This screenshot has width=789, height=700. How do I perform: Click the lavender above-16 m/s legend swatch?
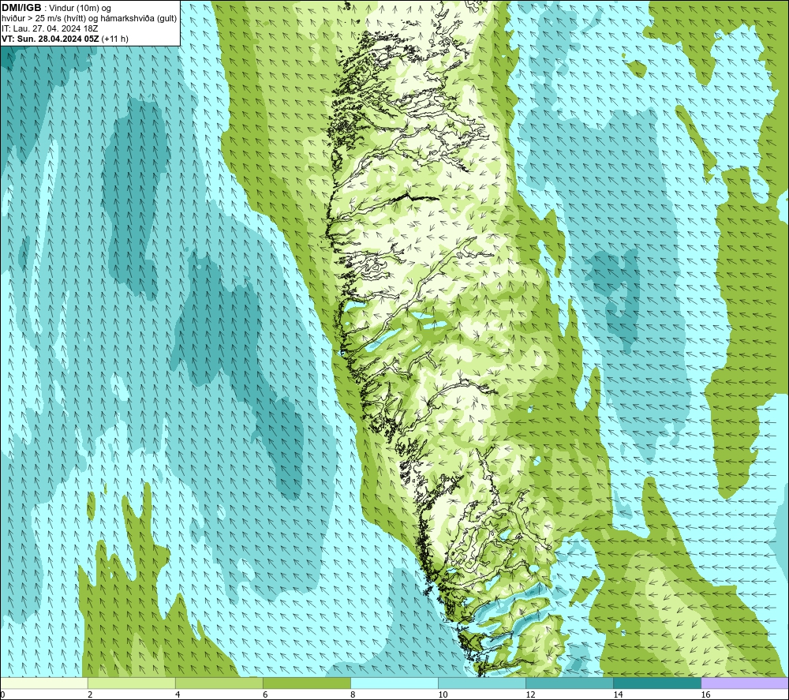[745, 683]
